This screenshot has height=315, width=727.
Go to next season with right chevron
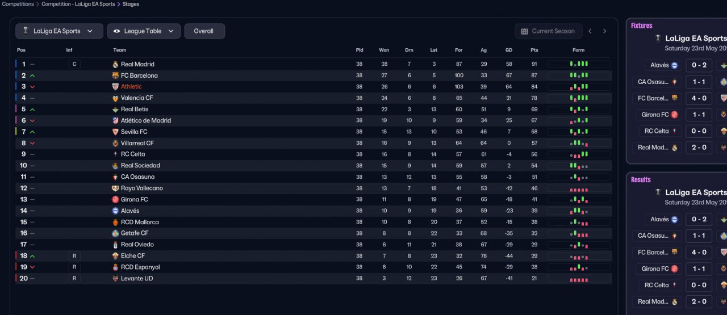(604, 31)
